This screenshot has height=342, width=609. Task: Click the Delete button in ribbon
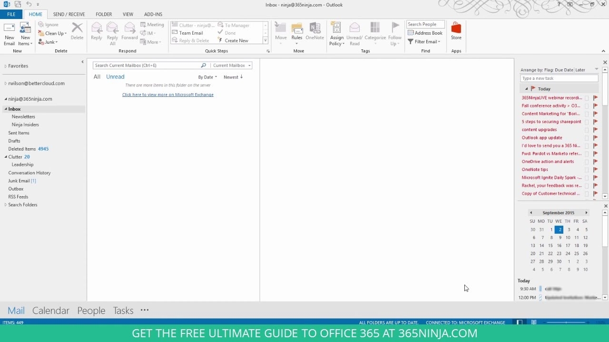point(77,31)
